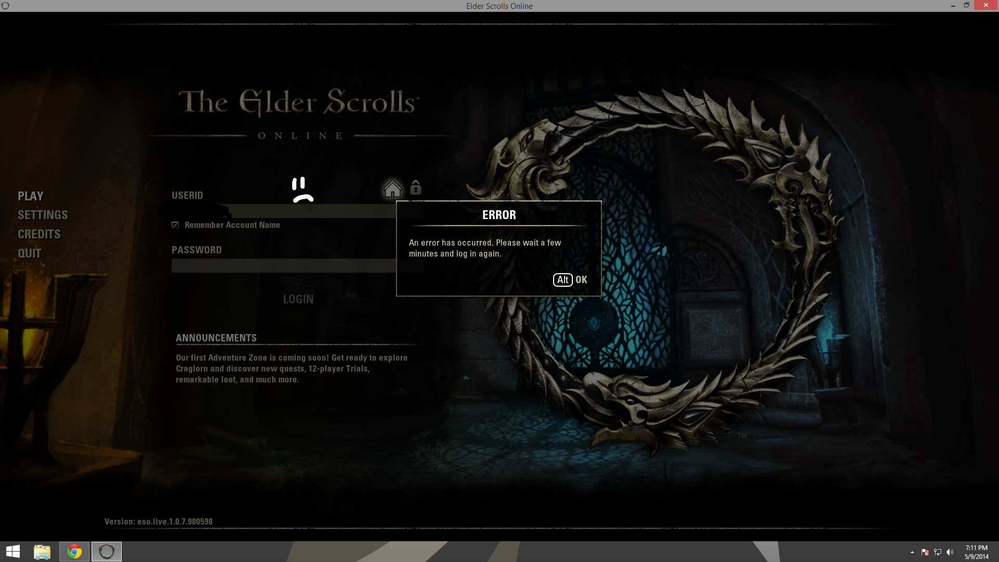Click the LOGIN button
Viewport: 999px width, 562px height.
pyautogui.click(x=298, y=299)
